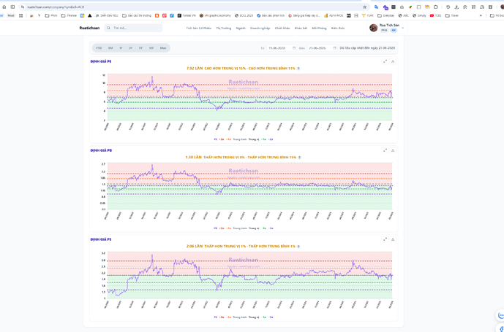Open the browser sidebar panel icon
Image resolution: width=504 pixels, height=332 pixels.
point(12,7)
